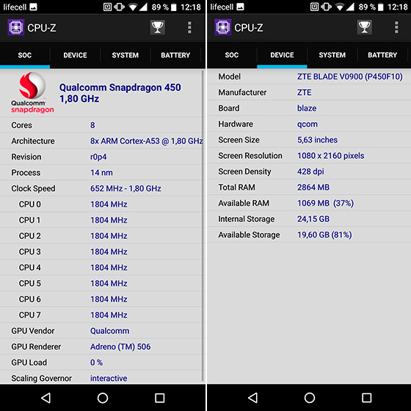Select the DEVICE tab in right screen

(282, 55)
